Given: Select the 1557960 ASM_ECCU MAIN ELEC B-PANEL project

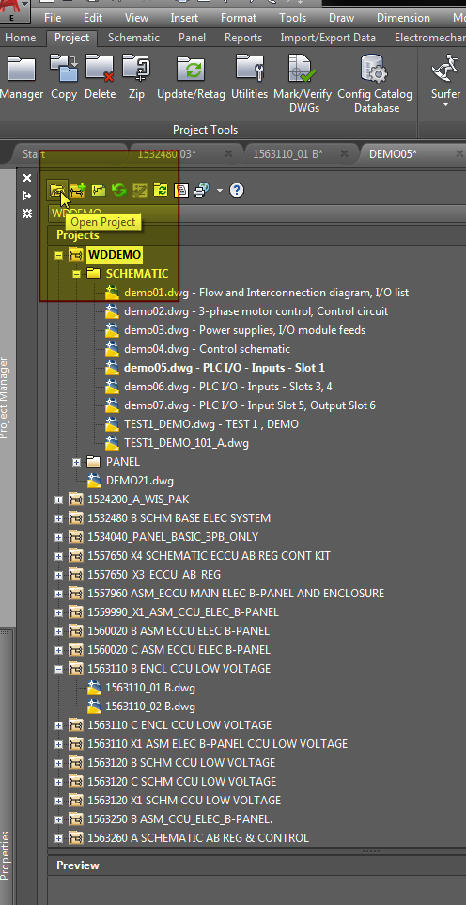Looking at the screenshot, I should (x=235, y=594).
